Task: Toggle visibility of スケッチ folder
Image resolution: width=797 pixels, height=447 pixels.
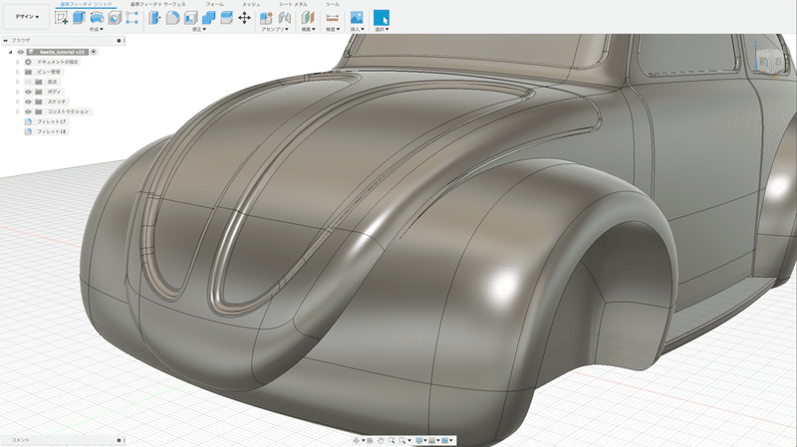Action: click(28, 102)
